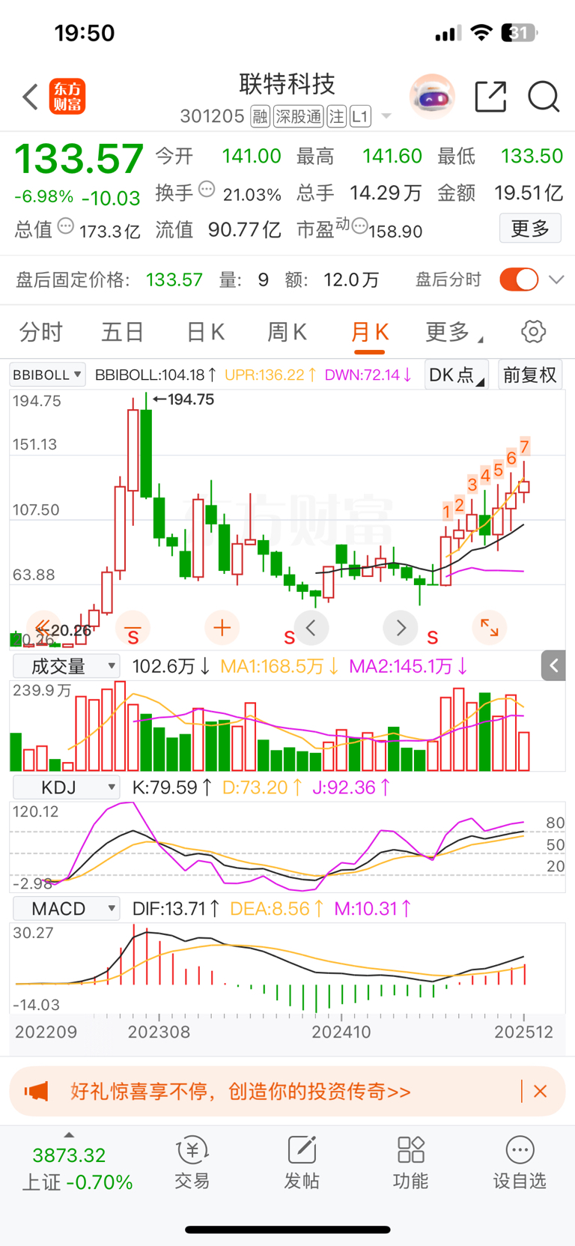Image resolution: width=575 pixels, height=1246 pixels.
Task: Tap the 盘后固定价格 133.57 value
Action: pyautogui.click(x=174, y=279)
